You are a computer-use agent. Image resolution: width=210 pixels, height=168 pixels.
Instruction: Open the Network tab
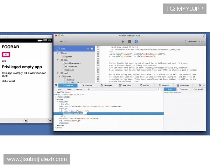(164, 85)
